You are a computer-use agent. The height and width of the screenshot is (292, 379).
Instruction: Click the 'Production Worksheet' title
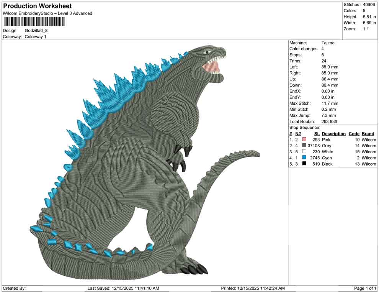(x=38, y=6)
